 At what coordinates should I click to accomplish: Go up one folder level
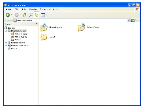click(x=25, y=15)
